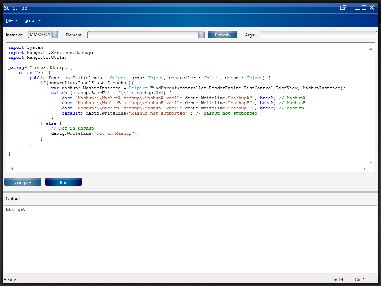Click the code editor scroll-left arrow
The height and width of the screenshot is (286, 381).
click(12, 169)
